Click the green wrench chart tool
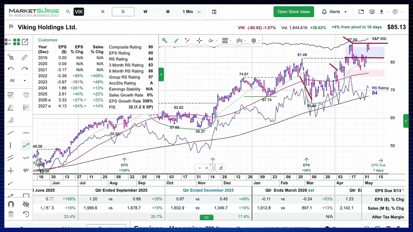The height and width of the screenshot is (232, 413). point(165,41)
